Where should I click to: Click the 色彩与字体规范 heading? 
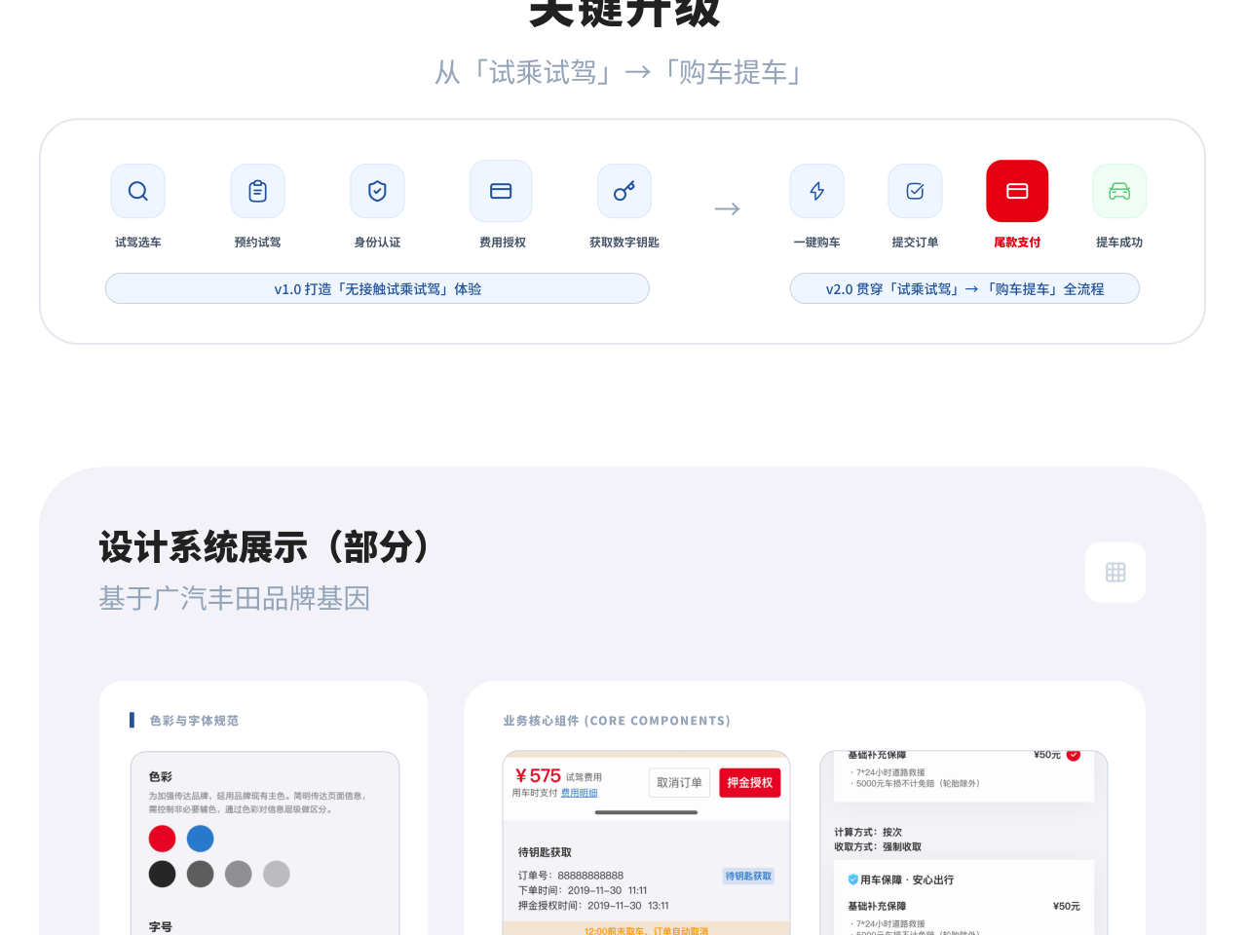pos(194,721)
